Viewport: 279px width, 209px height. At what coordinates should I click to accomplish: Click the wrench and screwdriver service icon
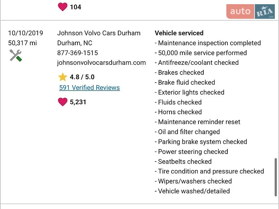click(16, 55)
